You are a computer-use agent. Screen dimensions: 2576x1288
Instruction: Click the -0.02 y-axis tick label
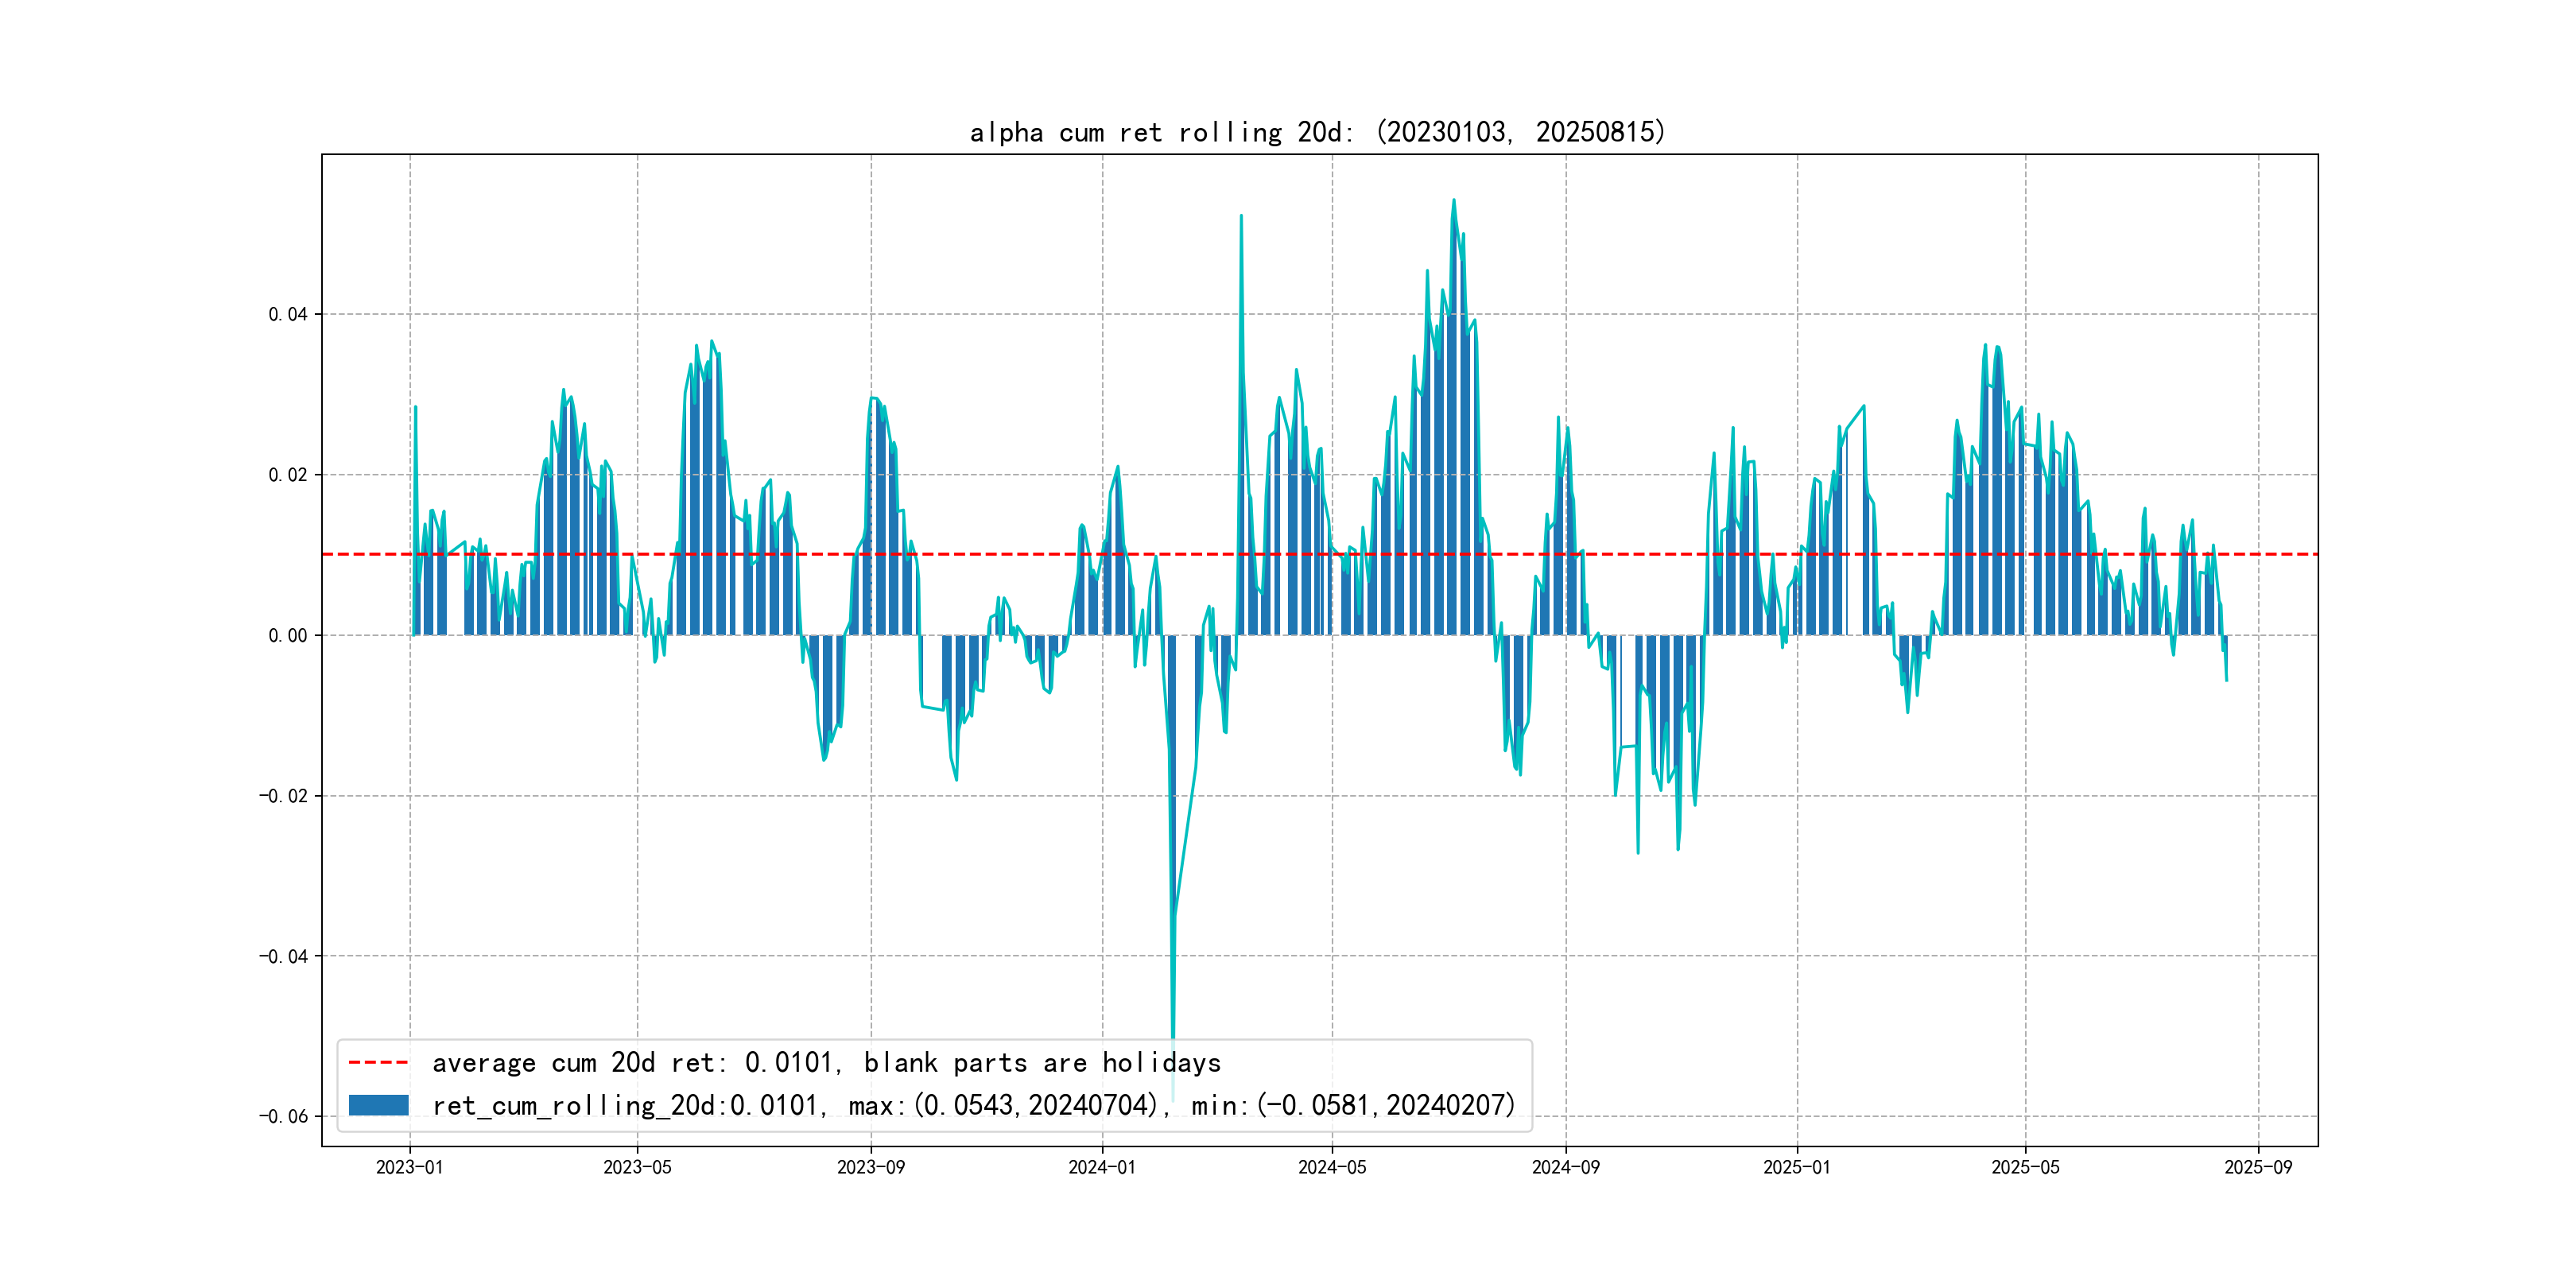(x=284, y=796)
